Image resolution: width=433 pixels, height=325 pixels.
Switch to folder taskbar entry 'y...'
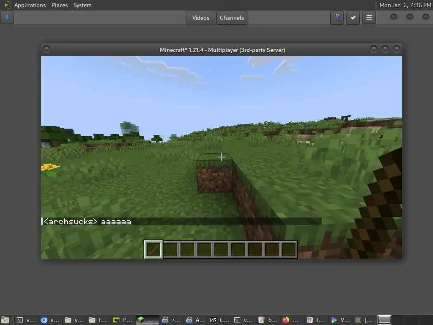pyautogui.click(x=74, y=320)
